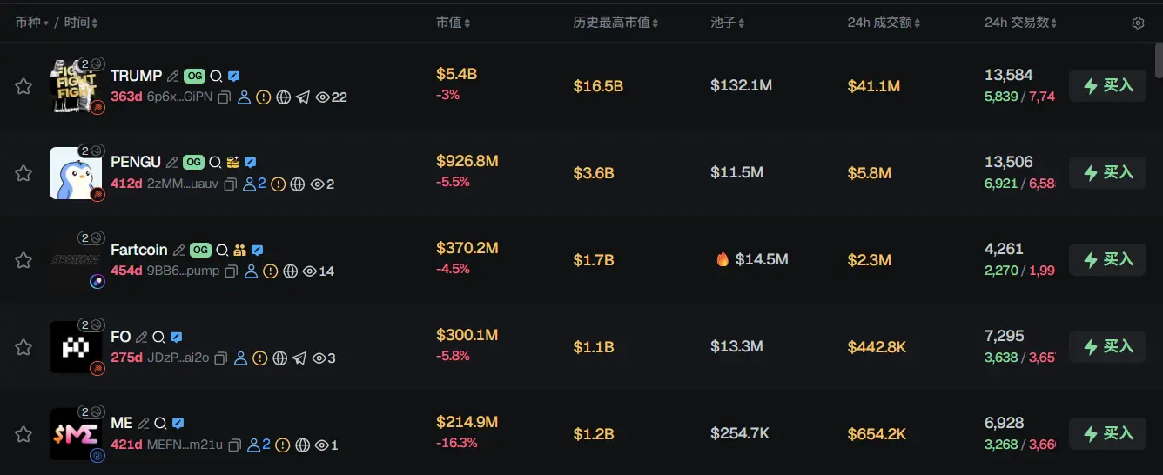1163x475 pixels.
Task: Sort by 24h 成交额 column
Action: (884, 23)
